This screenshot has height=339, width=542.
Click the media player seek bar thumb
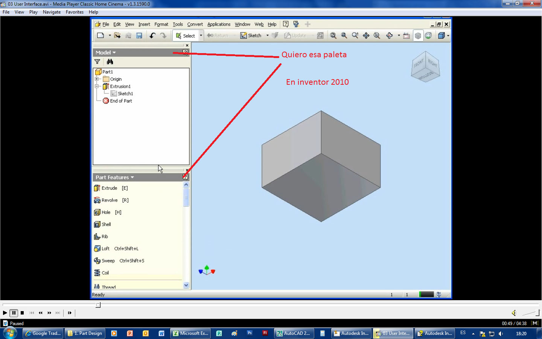click(98, 305)
